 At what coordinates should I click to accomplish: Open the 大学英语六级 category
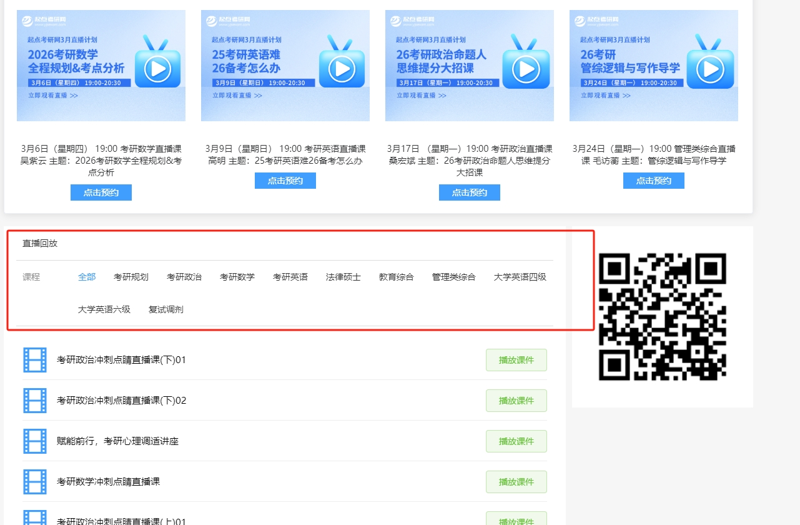point(104,309)
